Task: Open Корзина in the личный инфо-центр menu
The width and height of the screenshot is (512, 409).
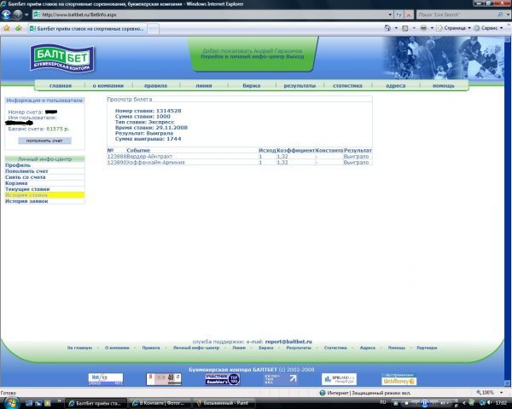Action: point(16,183)
